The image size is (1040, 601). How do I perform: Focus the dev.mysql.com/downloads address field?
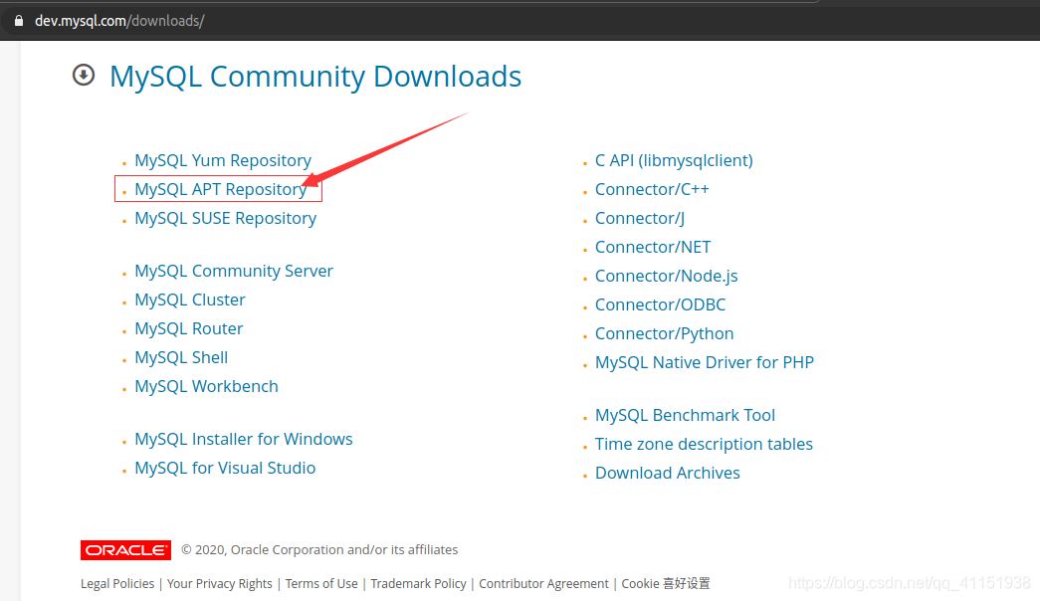[119, 21]
